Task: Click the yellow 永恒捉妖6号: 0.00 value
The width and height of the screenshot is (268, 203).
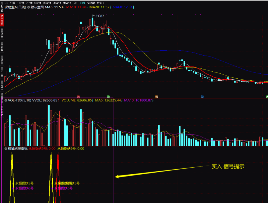Action: pos(71,149)
